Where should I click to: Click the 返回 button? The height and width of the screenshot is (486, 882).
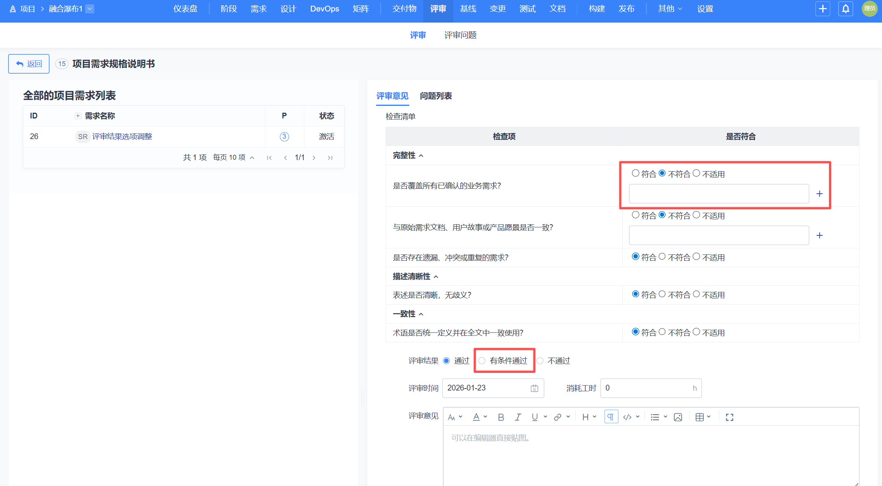click(x=29, y=64)
